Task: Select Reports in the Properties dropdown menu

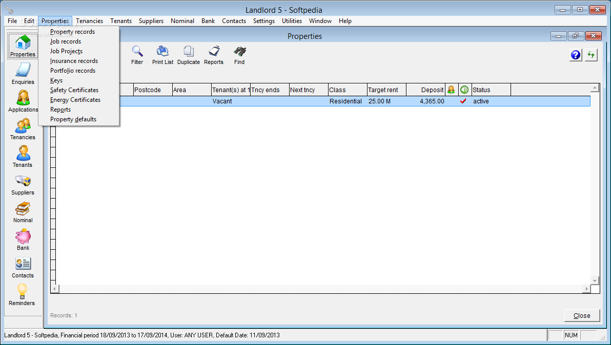Action: tap(60, 110)
